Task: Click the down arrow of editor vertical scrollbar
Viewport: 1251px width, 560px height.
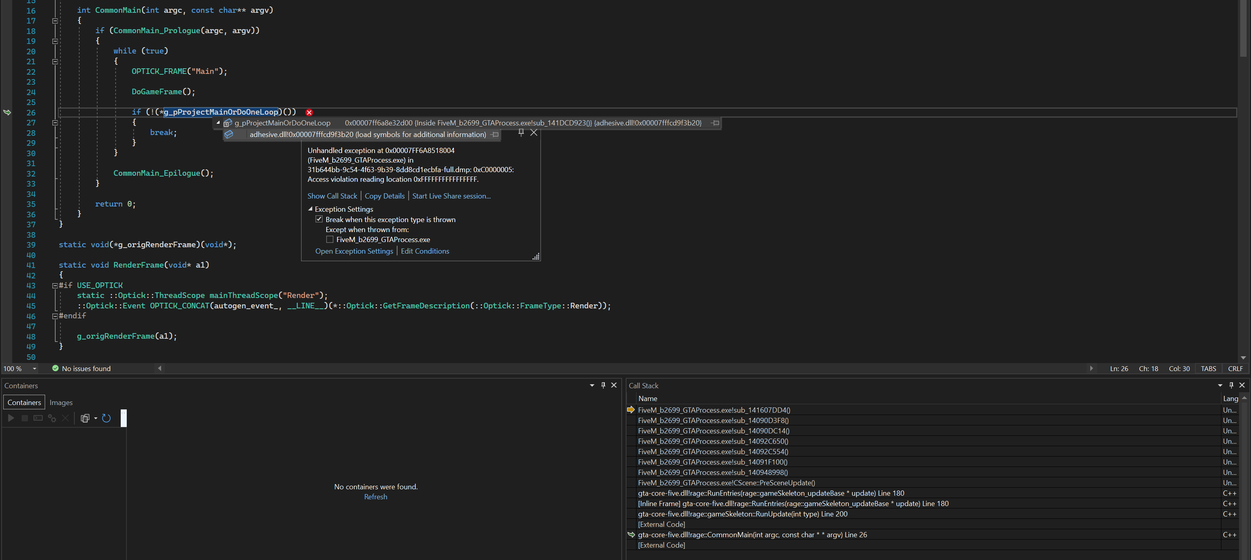Action: [x=1243, y=357]
